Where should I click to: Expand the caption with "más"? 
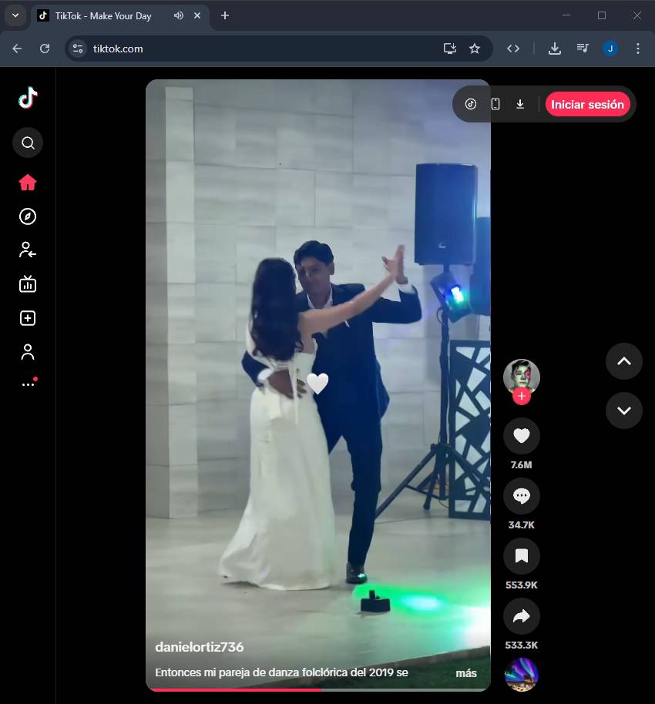pyautogui.click(x=465, y=673)
